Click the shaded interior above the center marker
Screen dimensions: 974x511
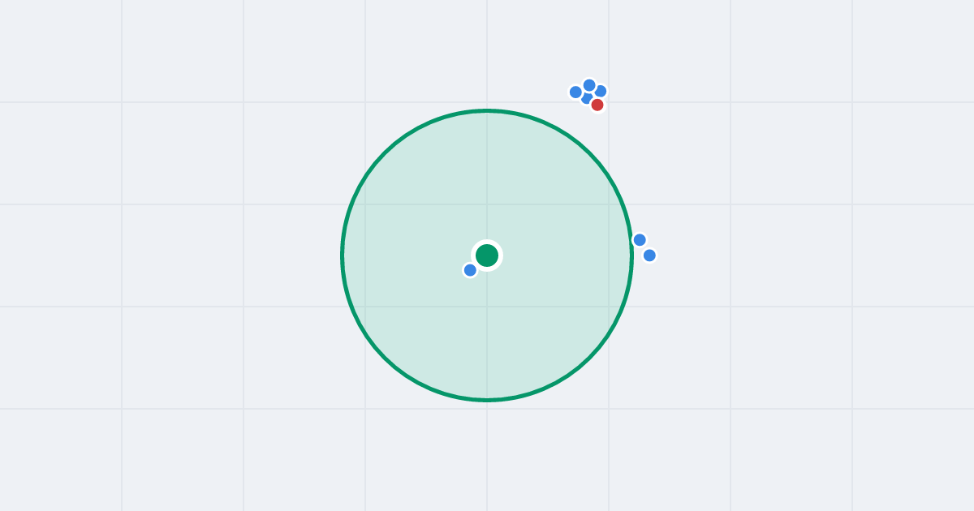point(487,178)
